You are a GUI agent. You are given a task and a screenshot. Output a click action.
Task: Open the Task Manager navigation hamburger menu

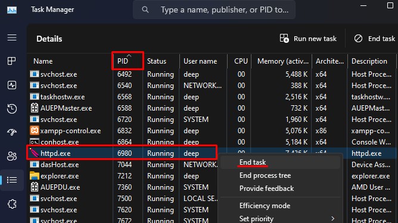[x=12, y=37]
